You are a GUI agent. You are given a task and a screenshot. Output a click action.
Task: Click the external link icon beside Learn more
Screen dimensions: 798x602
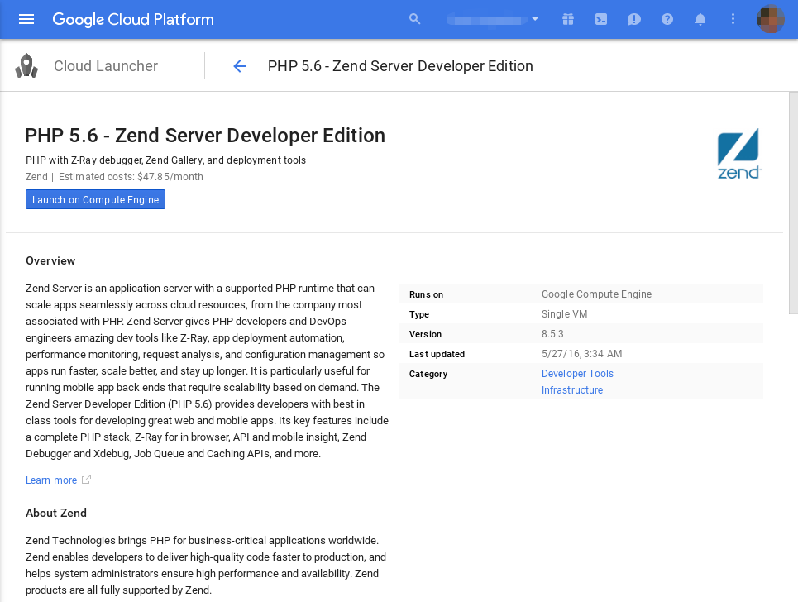[x=87, y=480]
